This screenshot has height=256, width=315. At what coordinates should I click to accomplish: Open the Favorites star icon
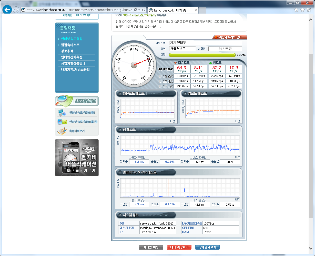[302, 10]
